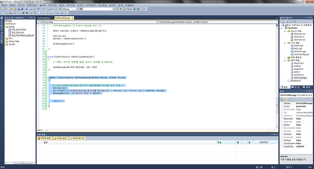Viewport: 314px width, 169px height.
Task: Collapse the 헤더 파일 folder node
Action: (285, 60)
